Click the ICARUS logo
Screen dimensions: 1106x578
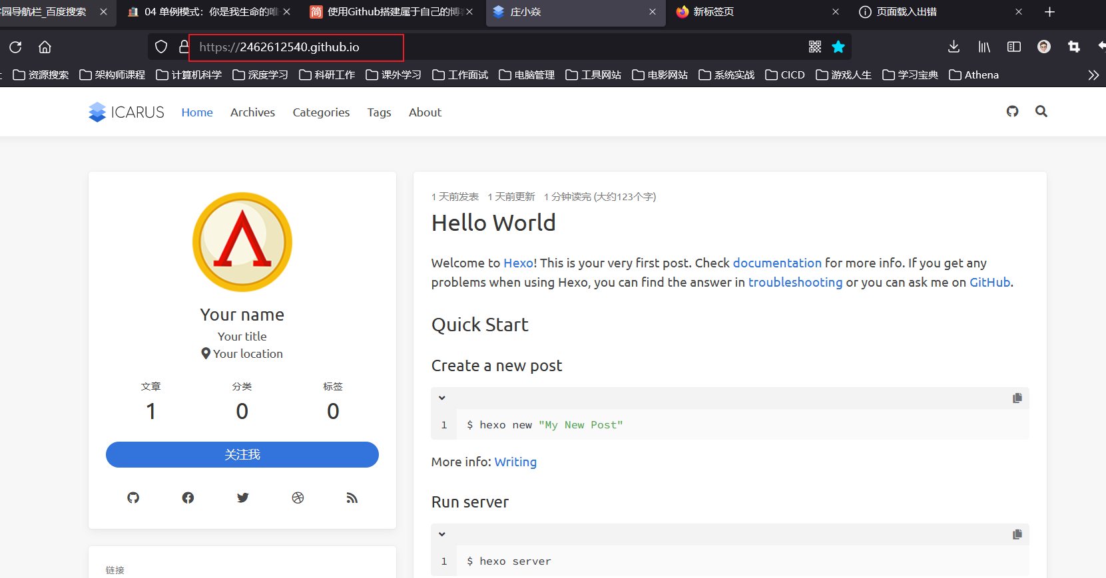(x=127, y=112)
